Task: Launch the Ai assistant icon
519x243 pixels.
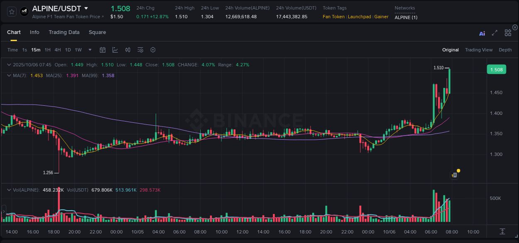Action: (x=482, y=32)
